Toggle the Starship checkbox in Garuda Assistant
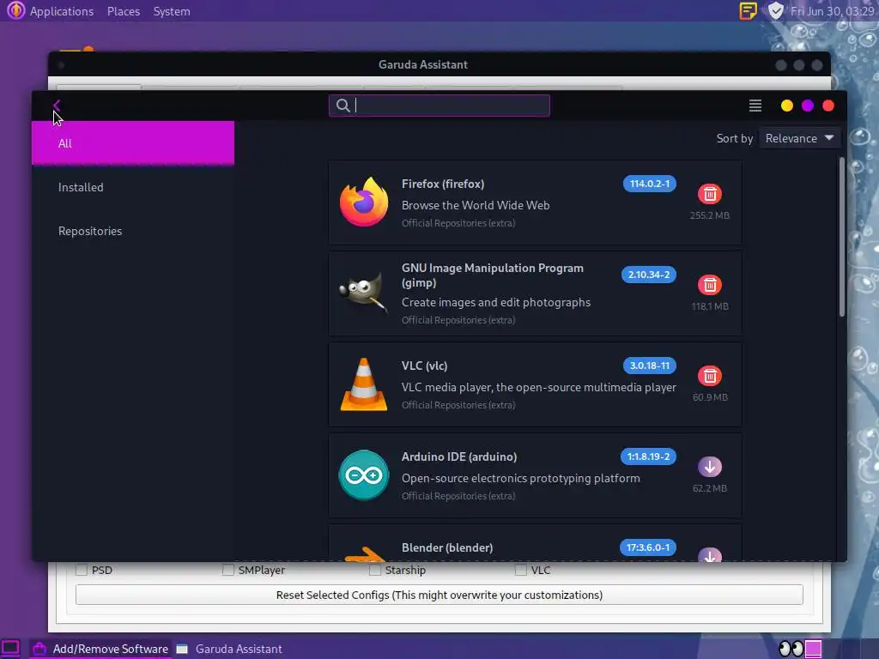Viewport: 879px width, 659px height. tap(375, 570)
